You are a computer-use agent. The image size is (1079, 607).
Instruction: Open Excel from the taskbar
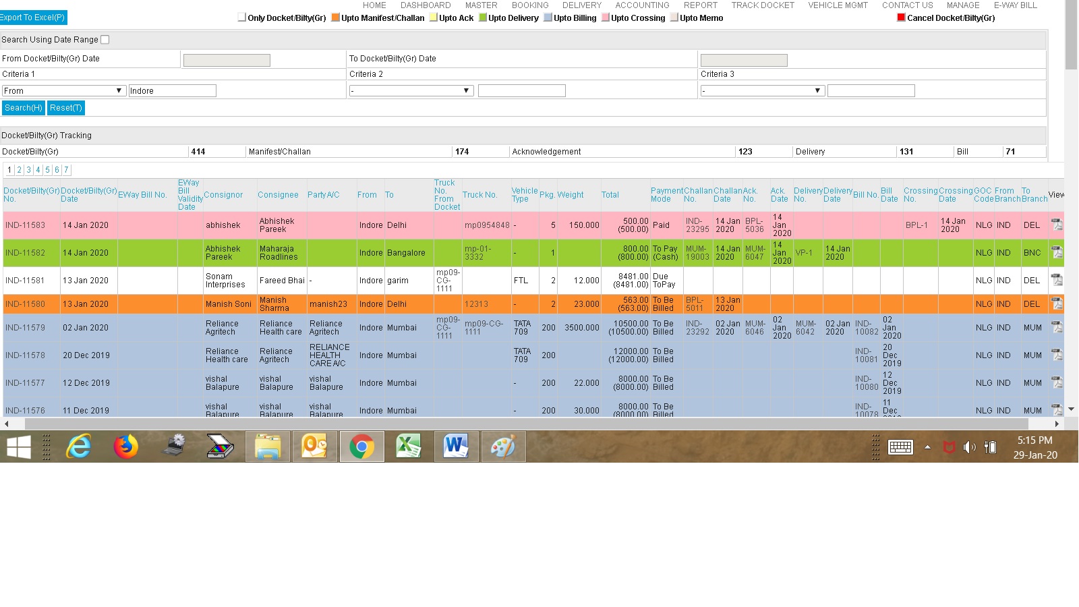coord(409,446)
